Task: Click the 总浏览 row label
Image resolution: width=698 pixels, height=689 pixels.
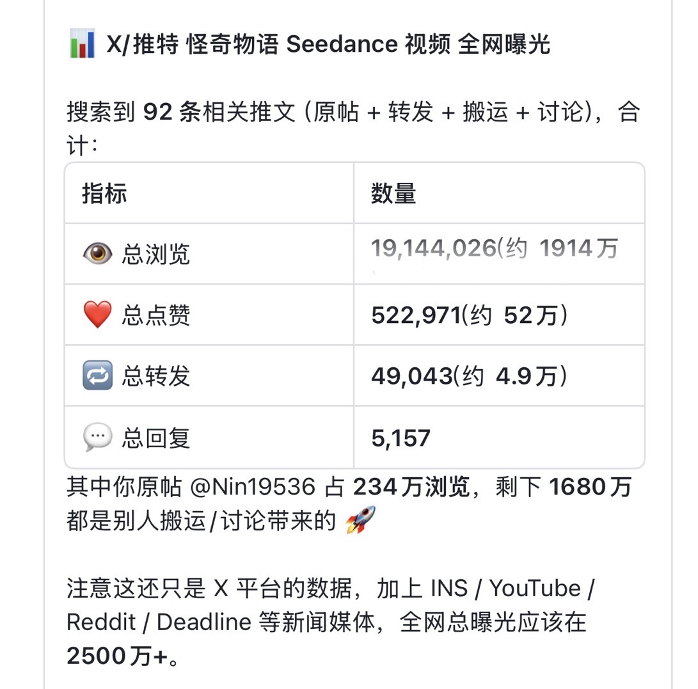Action: (156, 254)
